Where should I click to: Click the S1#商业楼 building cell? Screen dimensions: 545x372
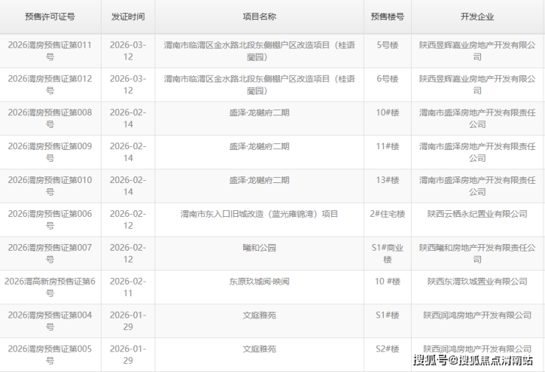click(387, 254)
